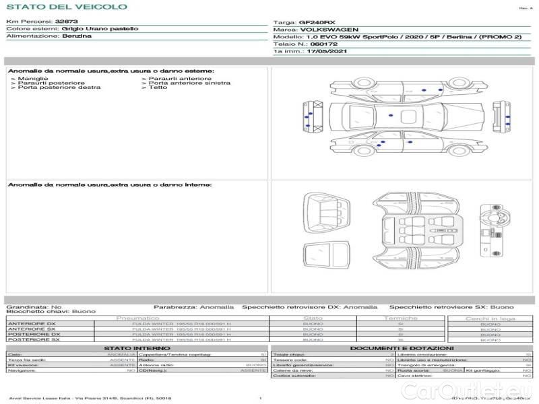Image resolution: width=539 pixels, height=404 pixels.
Task: Click the Km Percorsi 32673 value
Action: [x=66, y=22]
